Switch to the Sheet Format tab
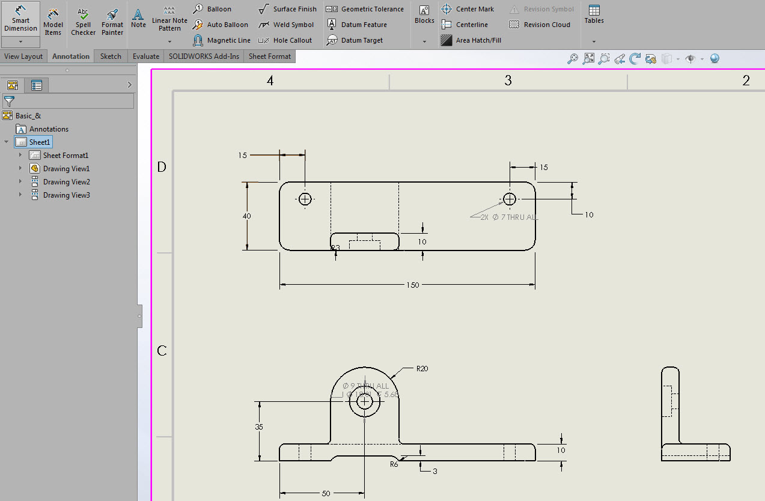The image size is (765, 501). point(270,56)
